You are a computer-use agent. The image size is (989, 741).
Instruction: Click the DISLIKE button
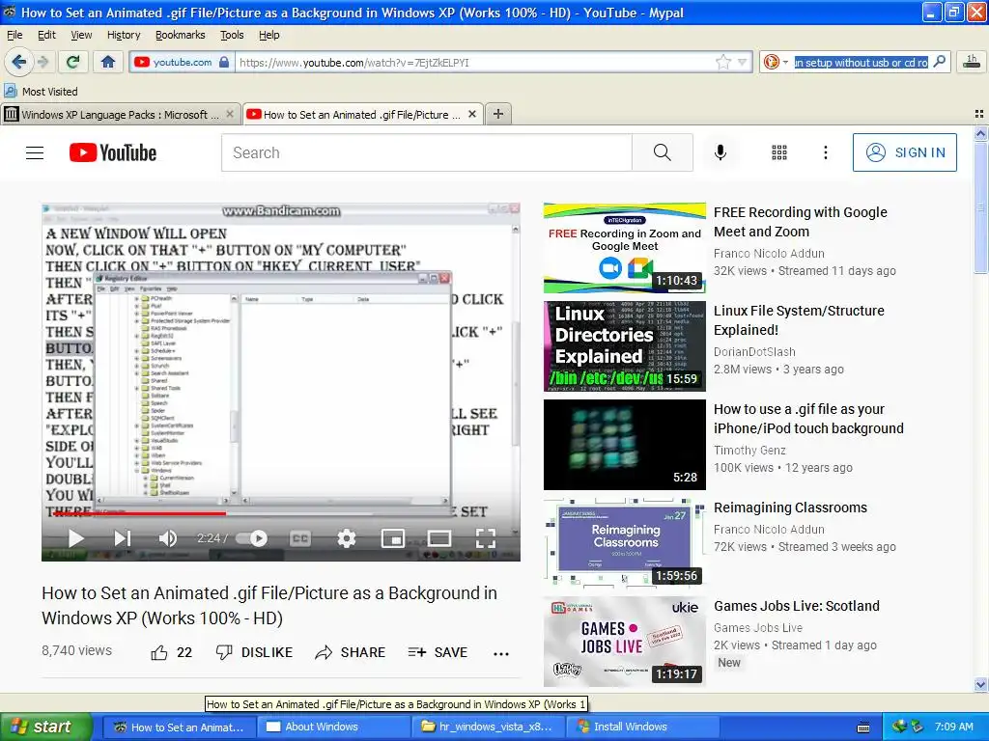coord(254,652)
